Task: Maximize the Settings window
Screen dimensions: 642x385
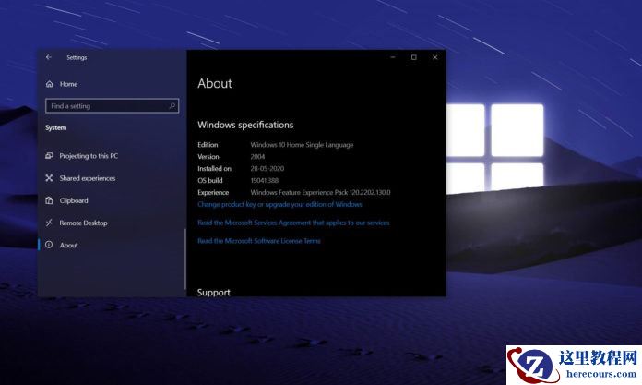Action: (x=414, y=57)
